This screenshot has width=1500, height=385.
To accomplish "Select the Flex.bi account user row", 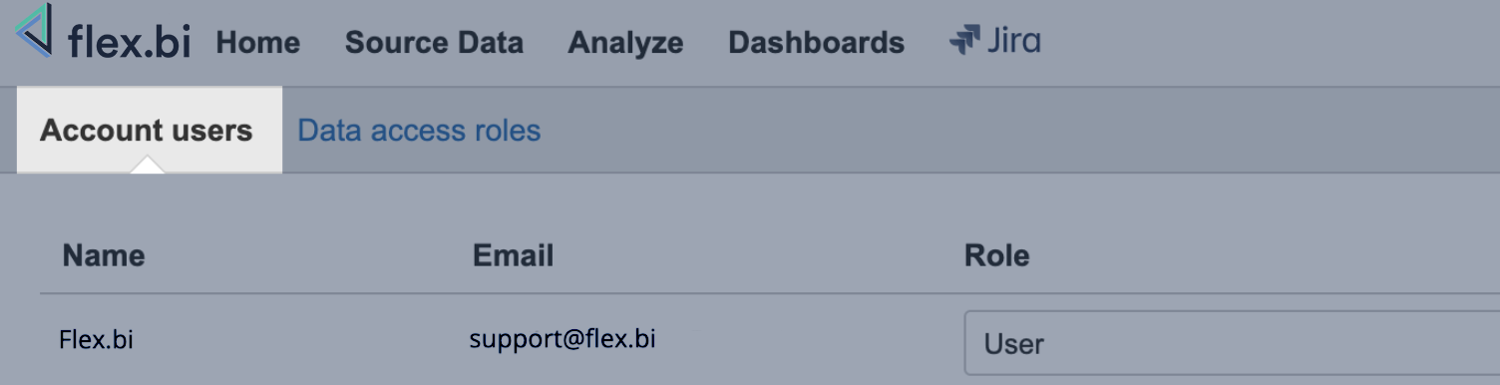I will [770, 340].
